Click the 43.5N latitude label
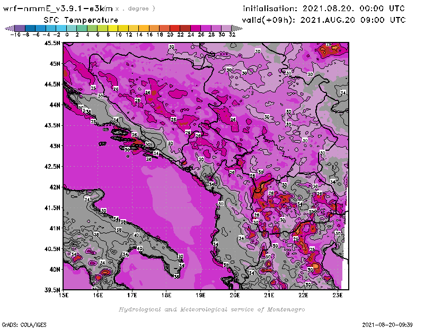 point(52,125)
